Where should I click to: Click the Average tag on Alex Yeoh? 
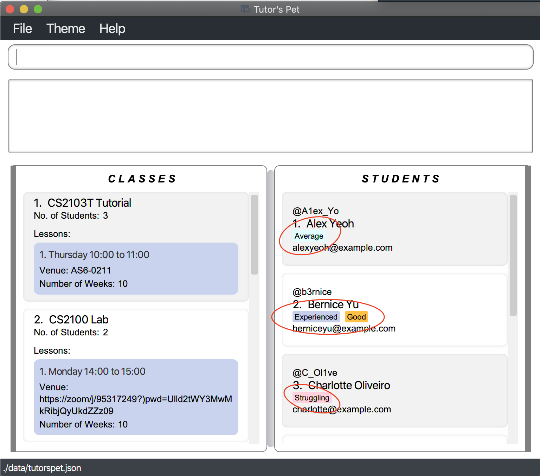(x=309, y=236)
